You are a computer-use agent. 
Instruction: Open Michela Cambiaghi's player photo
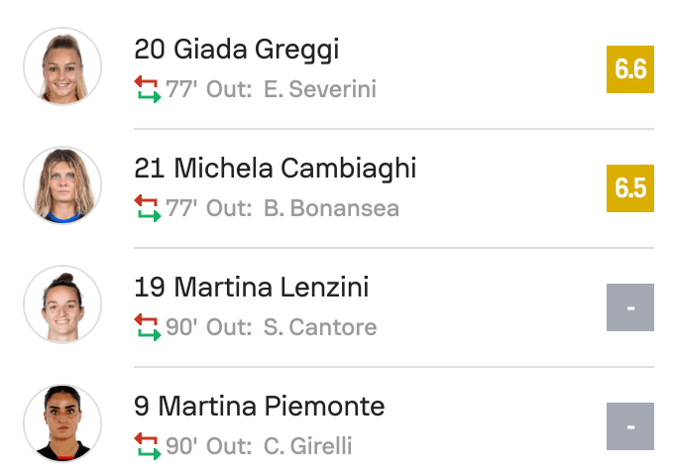tap(62, 185)
